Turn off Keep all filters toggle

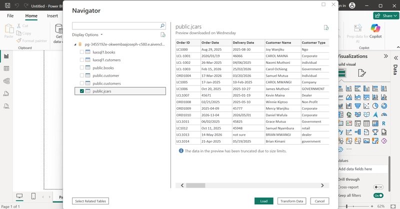pyautogui.click(x=378, y=196)
